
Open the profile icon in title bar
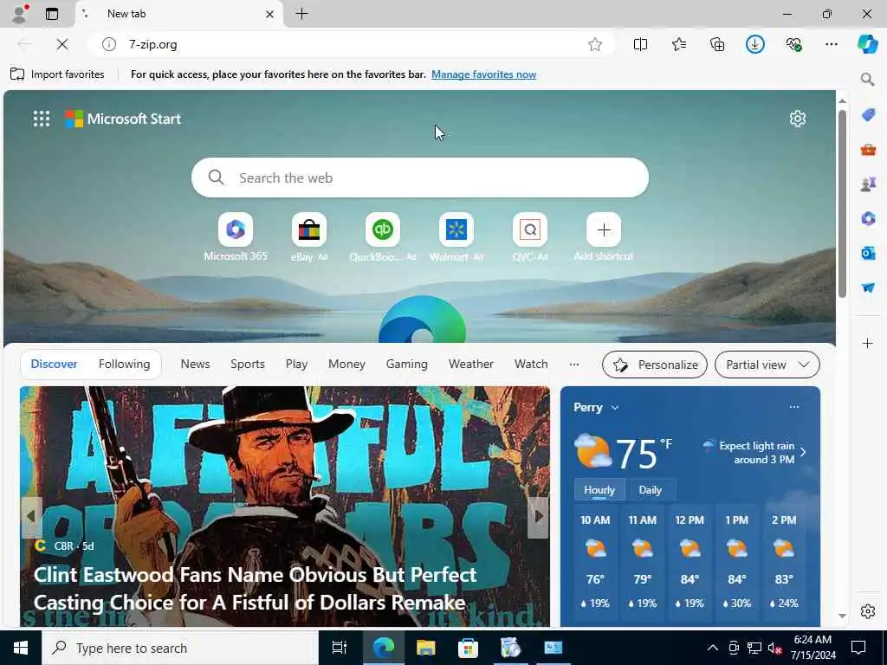tap(20, 14)
